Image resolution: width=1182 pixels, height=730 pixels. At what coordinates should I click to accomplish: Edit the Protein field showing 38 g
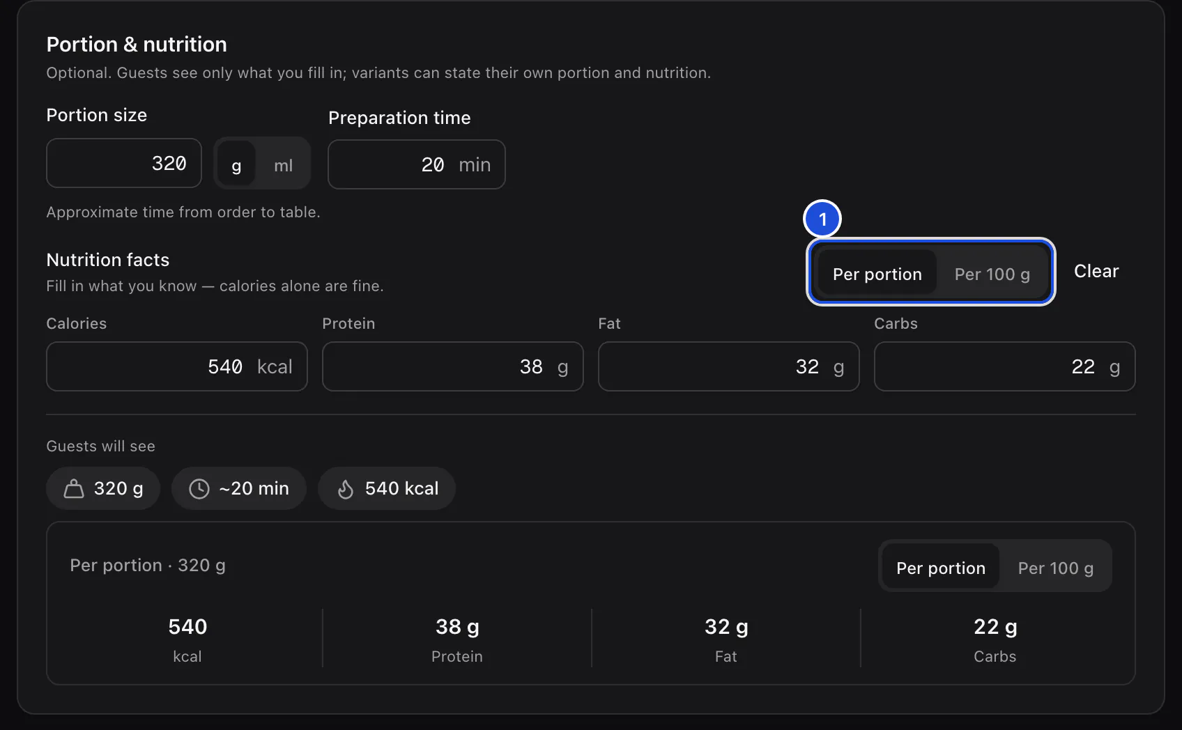coord(453,366)
